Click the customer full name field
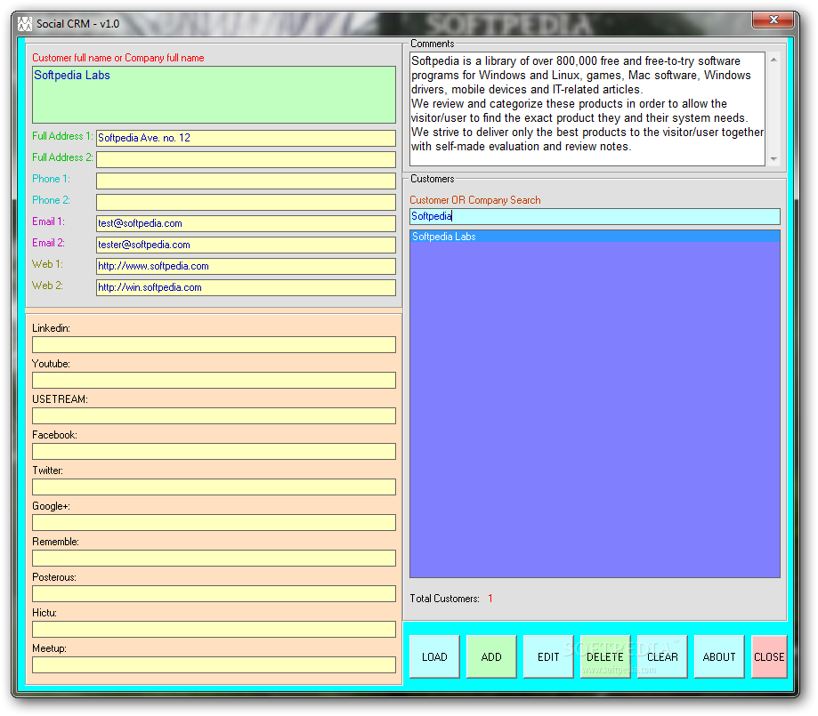The image size is (818, 716). click(214, 94)
